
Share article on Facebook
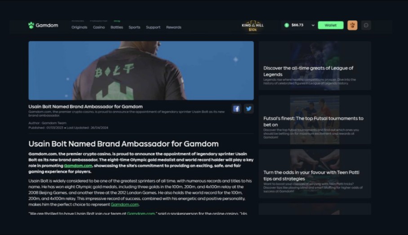pos(236,109)
